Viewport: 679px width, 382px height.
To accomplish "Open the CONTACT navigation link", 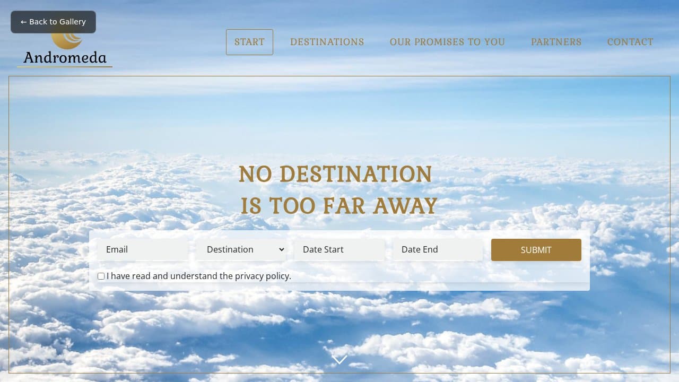I will pyautogui.click(x=630, y=42).
